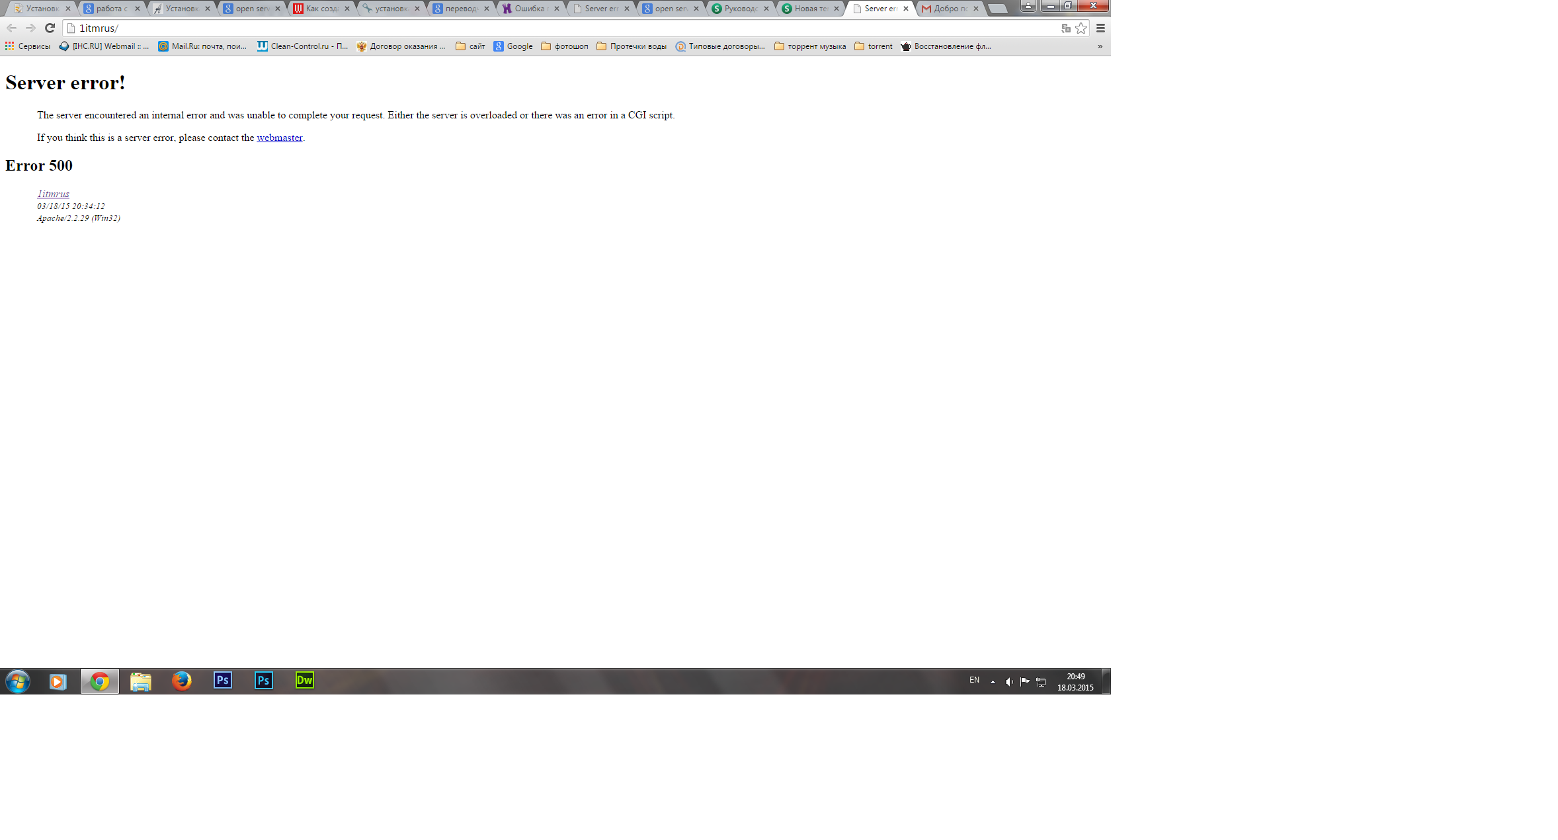Click the browser reload button

click(x=50, y=28)
